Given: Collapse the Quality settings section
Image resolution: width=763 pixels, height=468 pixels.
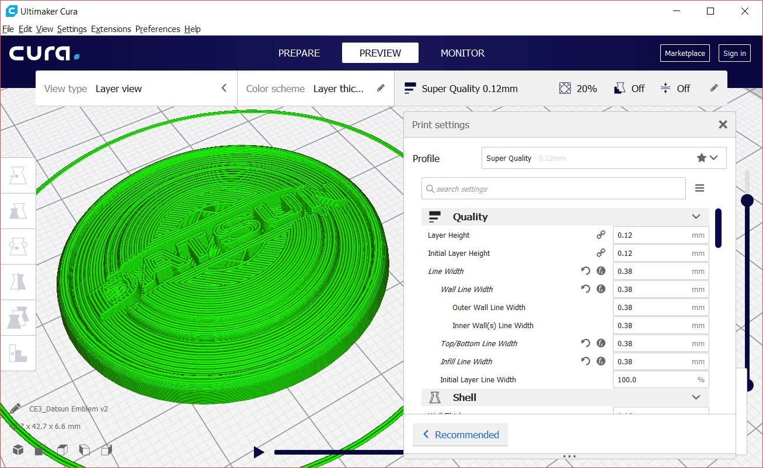Looking at the screenshot, I should point(696,217).
